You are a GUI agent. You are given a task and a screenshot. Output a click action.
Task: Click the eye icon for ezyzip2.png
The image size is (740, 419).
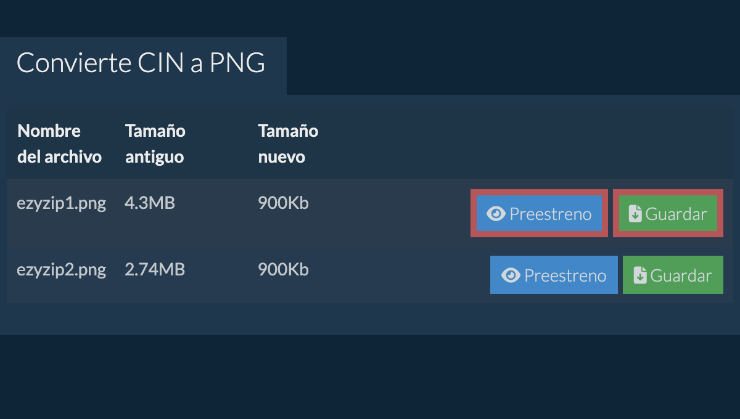click(511, 275)
